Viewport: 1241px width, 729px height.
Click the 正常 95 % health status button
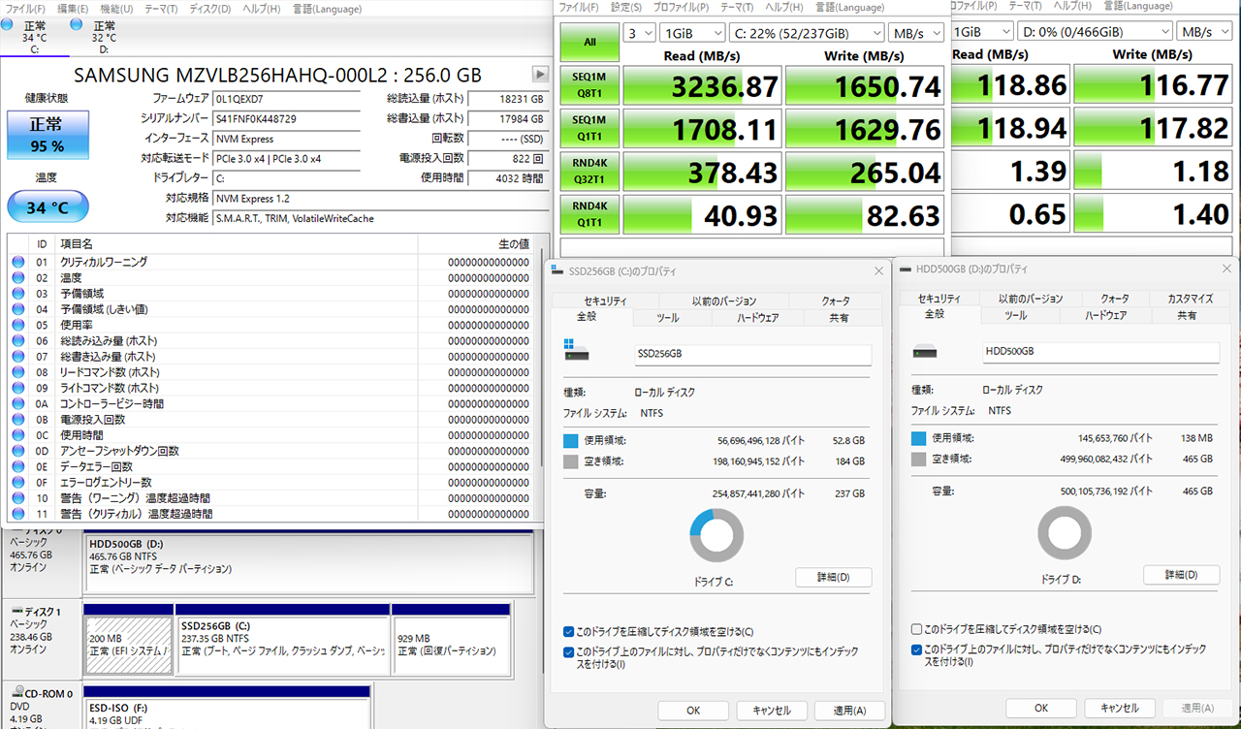[48, 135]
